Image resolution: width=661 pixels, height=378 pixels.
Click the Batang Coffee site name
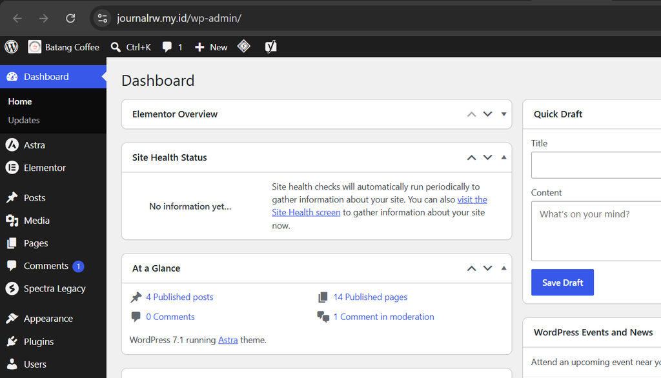pos(72,47)
